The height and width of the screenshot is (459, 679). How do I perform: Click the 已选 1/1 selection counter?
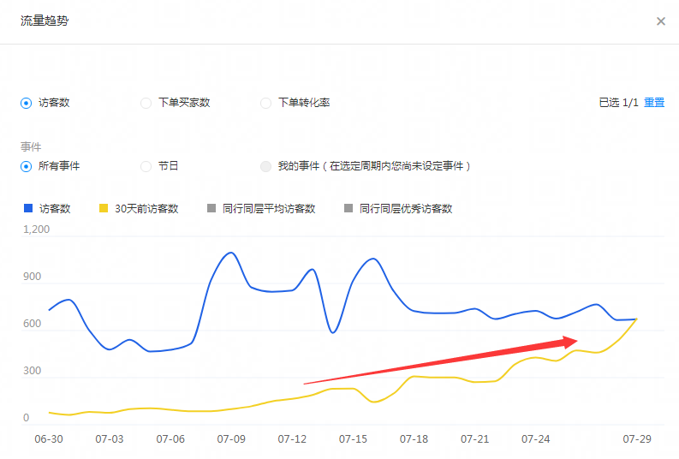618,103
